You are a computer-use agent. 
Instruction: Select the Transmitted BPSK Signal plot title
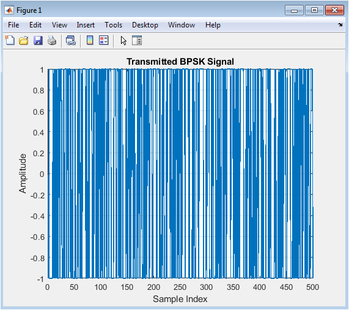tap(180, 62)
